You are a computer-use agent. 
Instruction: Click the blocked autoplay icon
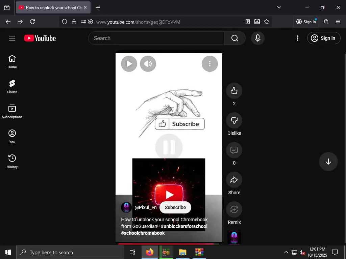(x=90, y=22)
